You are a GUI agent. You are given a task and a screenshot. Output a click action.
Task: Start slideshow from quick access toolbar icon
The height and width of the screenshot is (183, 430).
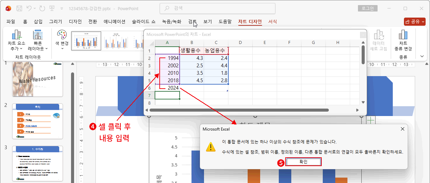tap(52, 8)
